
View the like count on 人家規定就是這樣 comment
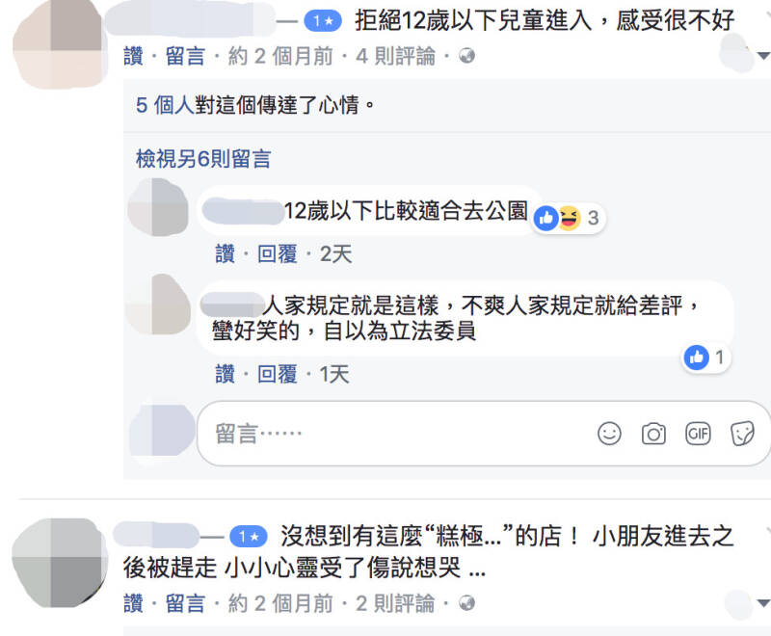click(x=705, y=358)
